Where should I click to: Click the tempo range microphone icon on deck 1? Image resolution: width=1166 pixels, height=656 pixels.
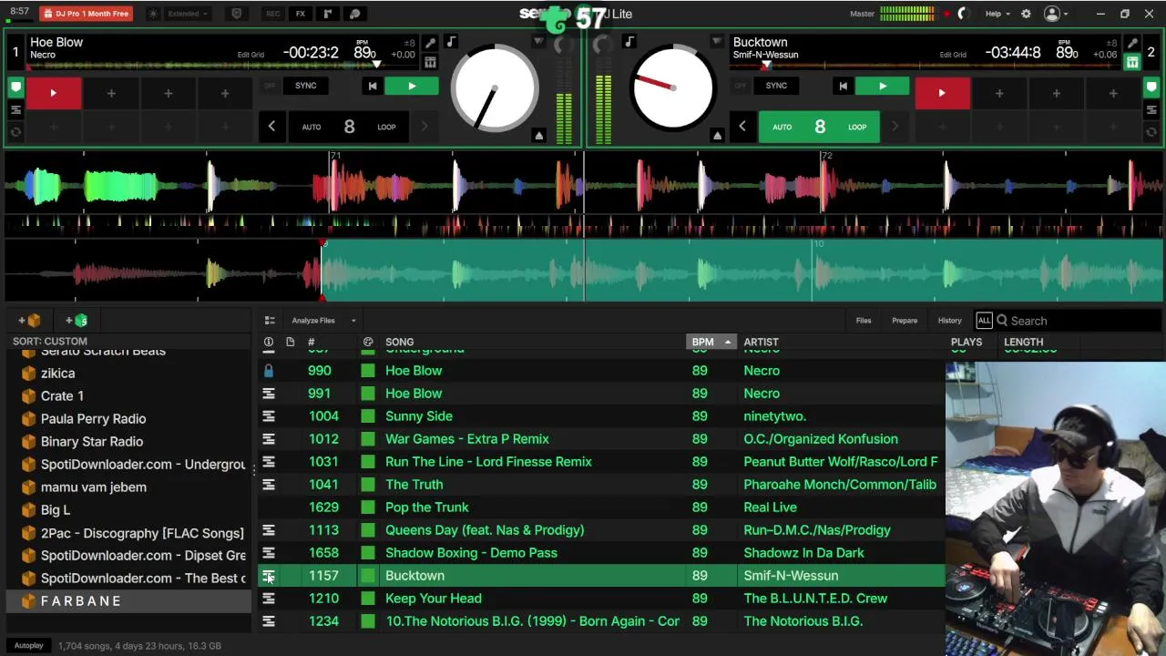click(430, 44)
